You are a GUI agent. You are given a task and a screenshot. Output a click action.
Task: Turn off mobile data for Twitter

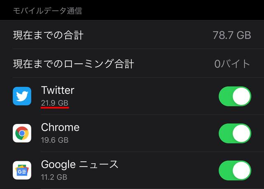(235, 96)
